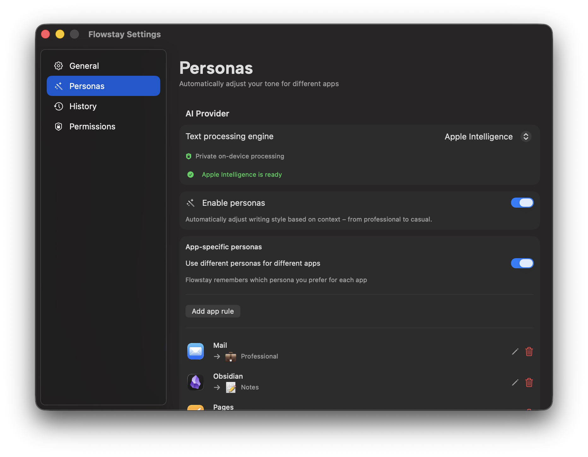Turn off the app-specific personas switch
The height and width of the screenshot is (457, 588).
tap(522, 263)
